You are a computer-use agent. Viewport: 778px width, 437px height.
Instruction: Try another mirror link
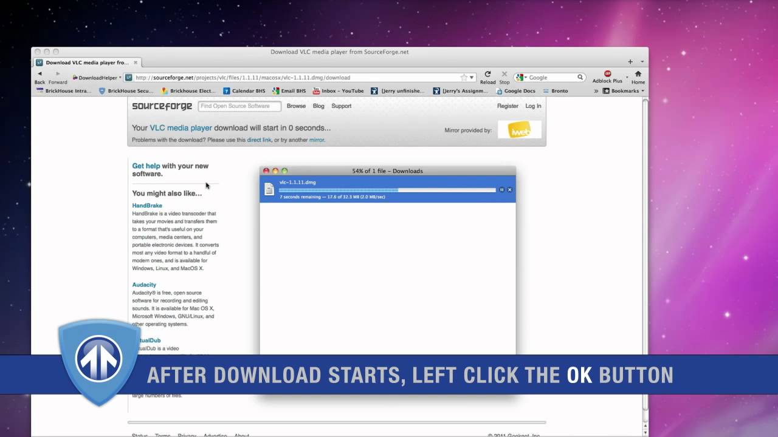pyautogui.click(x=317, y=140)
